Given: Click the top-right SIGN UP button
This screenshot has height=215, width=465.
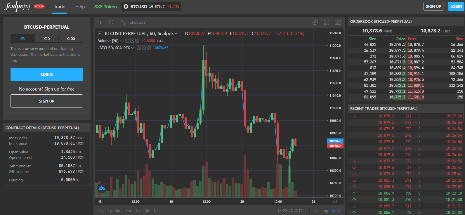Looking at the screenshot, I should pyautogui.click(x=433, y=6).
